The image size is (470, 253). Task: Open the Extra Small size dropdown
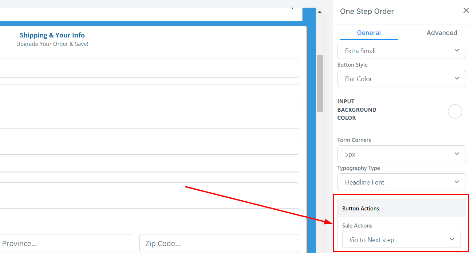(401, 51)
